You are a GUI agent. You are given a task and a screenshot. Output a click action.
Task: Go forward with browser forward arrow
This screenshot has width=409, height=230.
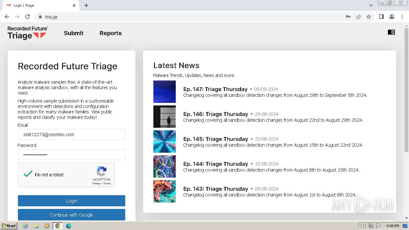[17, 17]
